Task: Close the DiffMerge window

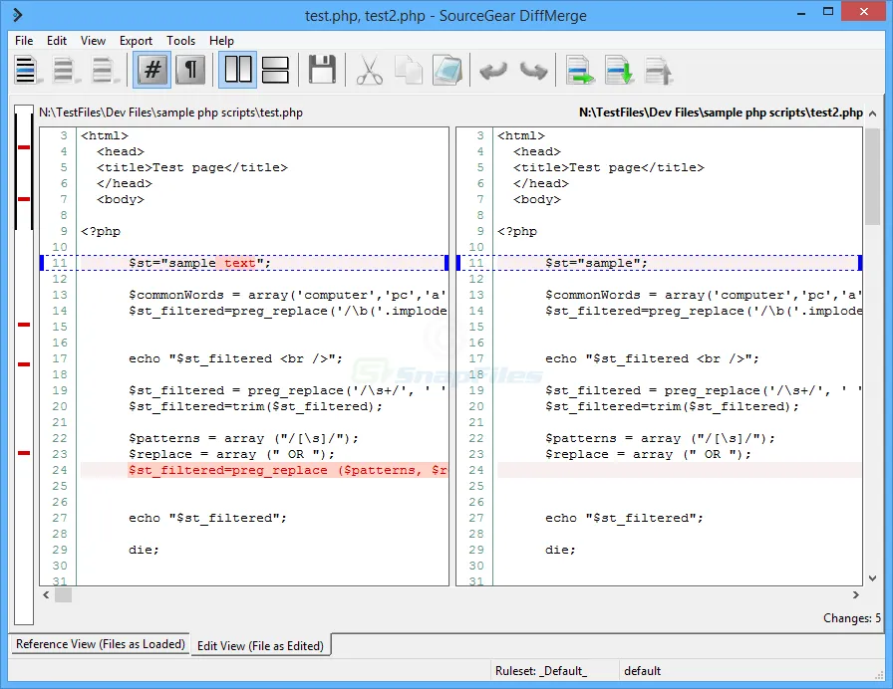Action: [x=863, y=11]
